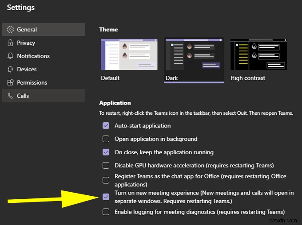Choose the Dark theme thumbnail

194,54
